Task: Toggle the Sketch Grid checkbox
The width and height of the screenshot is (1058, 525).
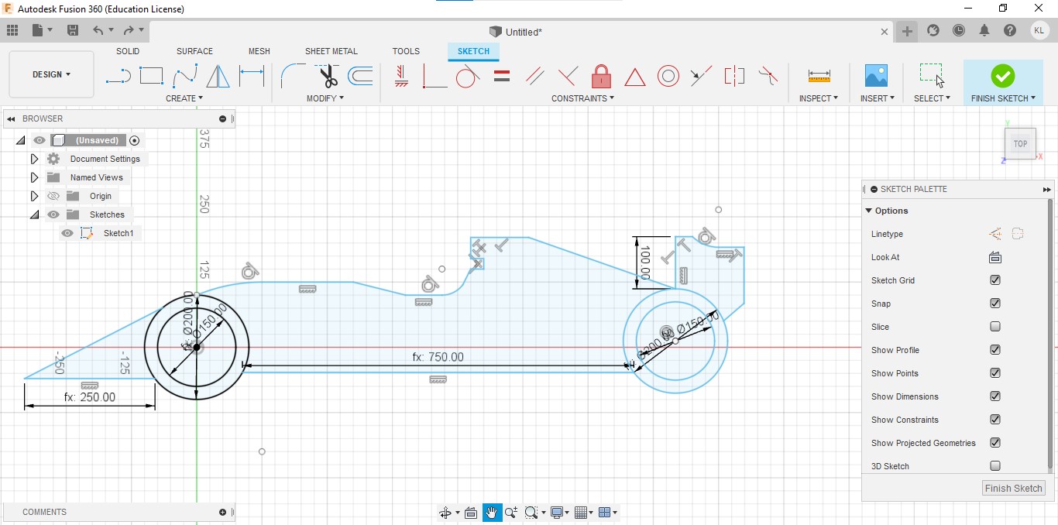Action: coord(995,280)
